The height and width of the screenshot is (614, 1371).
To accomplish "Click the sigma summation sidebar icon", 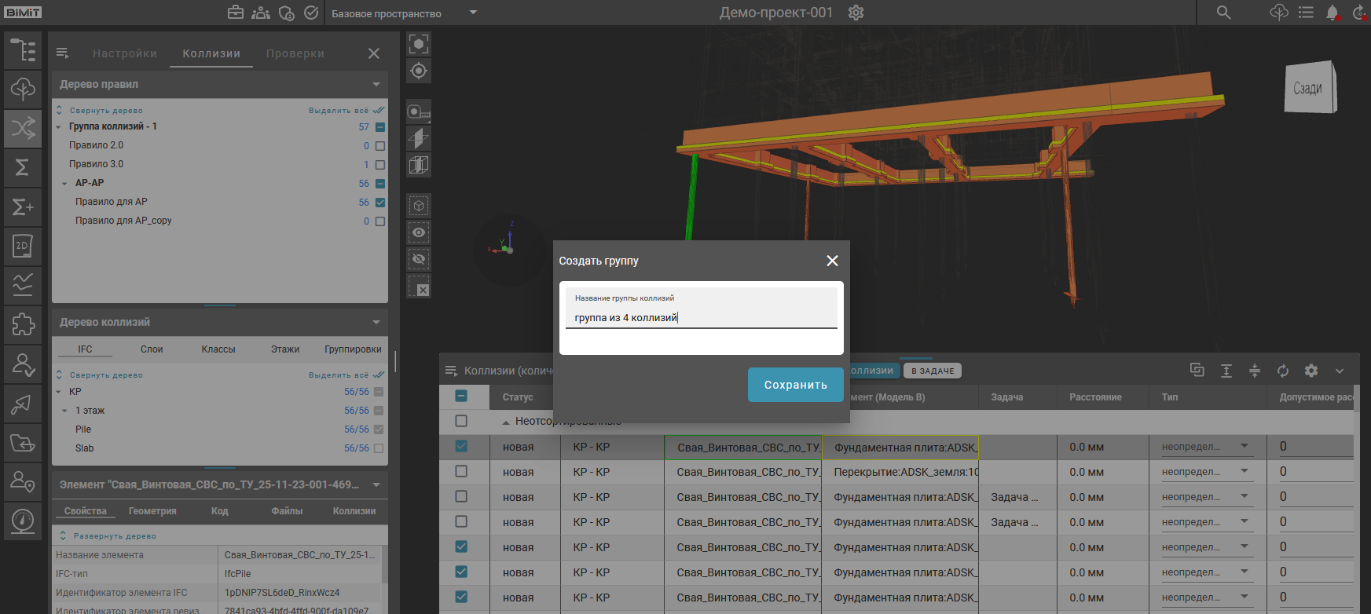I will pos(23,167).
